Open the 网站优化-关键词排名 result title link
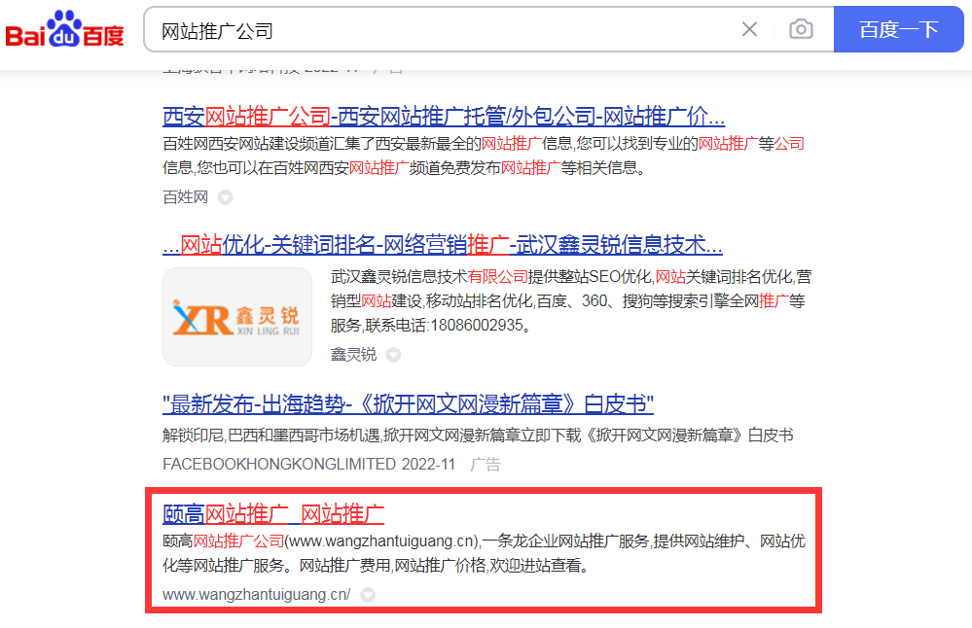The image size is (972, 628). pos(443,245)
